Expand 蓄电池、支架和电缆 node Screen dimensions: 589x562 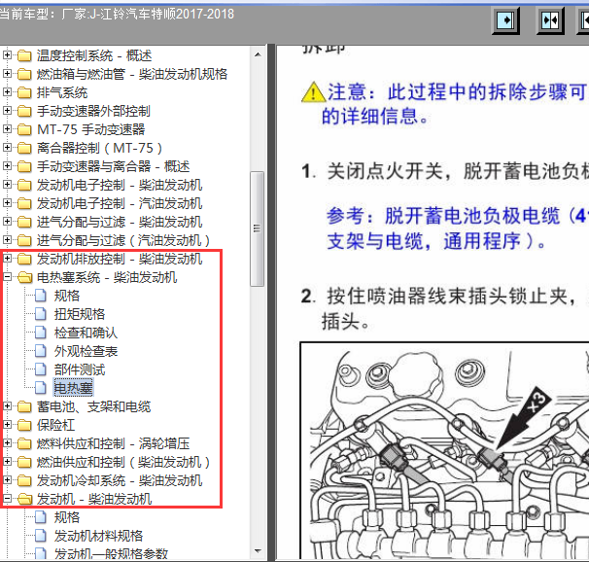tap(7, 406)
